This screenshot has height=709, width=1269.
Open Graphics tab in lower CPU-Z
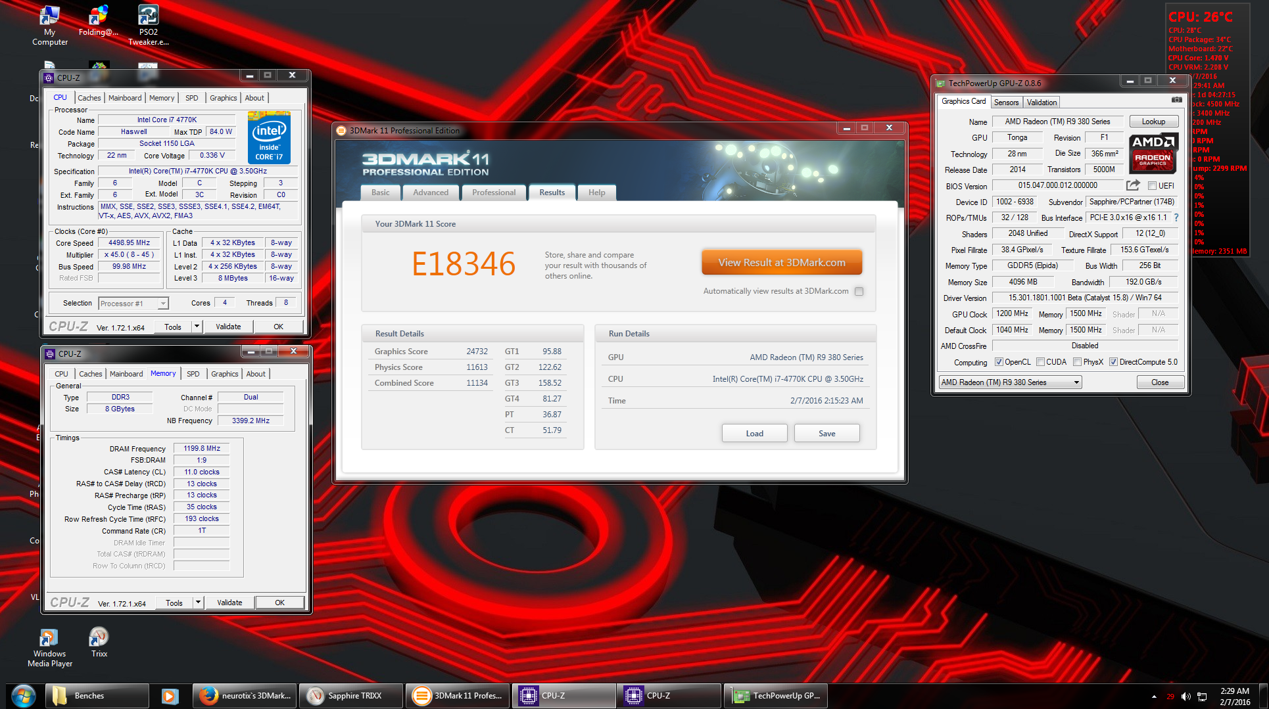(224, 374)
